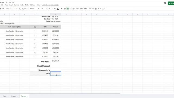The width and height of the screenshot is (174, 98).
Task: Open the 'Last edit was seconds ago' link
Action: 50,5
